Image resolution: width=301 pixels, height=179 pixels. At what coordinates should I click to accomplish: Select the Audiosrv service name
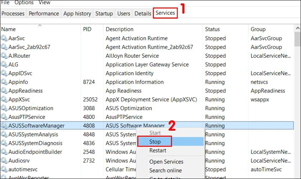tap(19, 161)
